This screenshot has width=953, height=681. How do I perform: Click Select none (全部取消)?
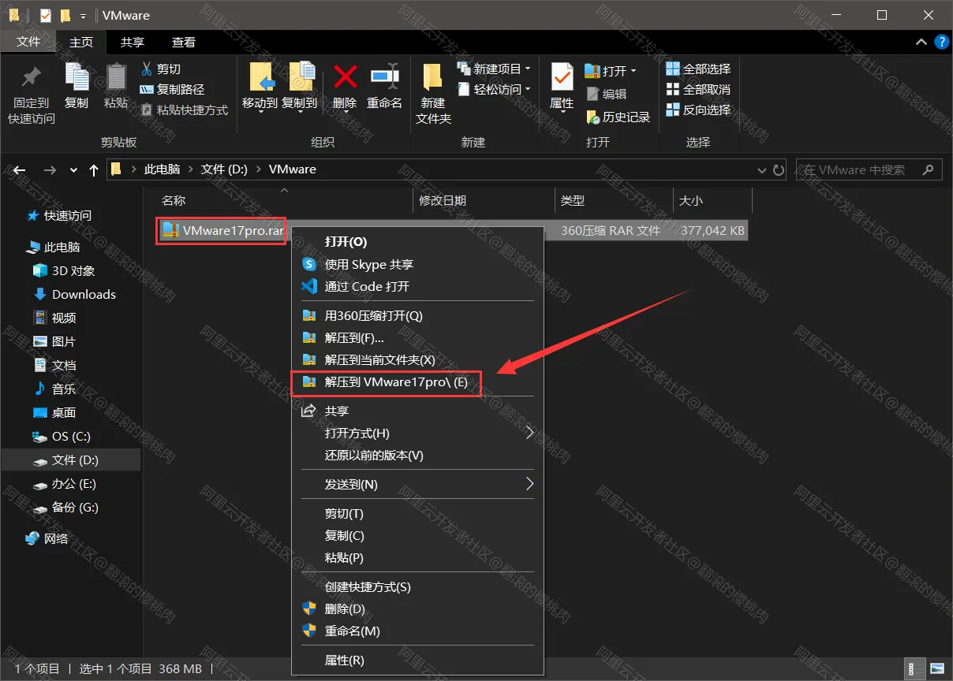698,90
